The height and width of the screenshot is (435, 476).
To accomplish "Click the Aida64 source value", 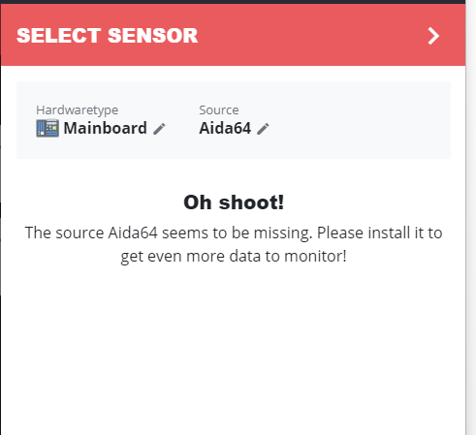I will tap(225, 128).
